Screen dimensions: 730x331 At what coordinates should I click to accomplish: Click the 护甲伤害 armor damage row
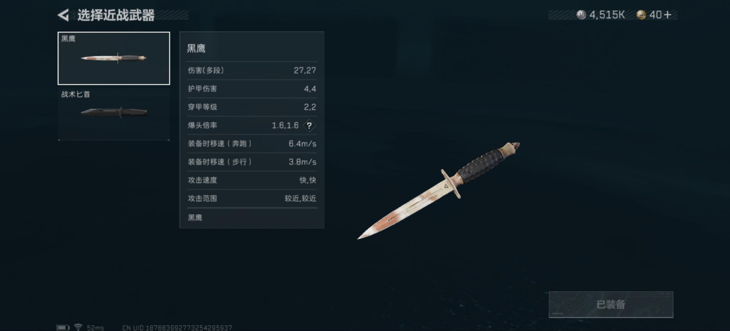click(x=252, y=89)
